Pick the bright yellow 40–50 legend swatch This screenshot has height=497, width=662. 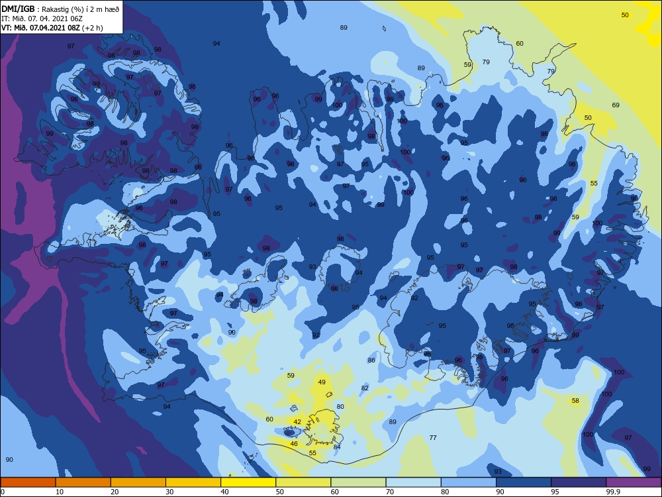[248, 482]
